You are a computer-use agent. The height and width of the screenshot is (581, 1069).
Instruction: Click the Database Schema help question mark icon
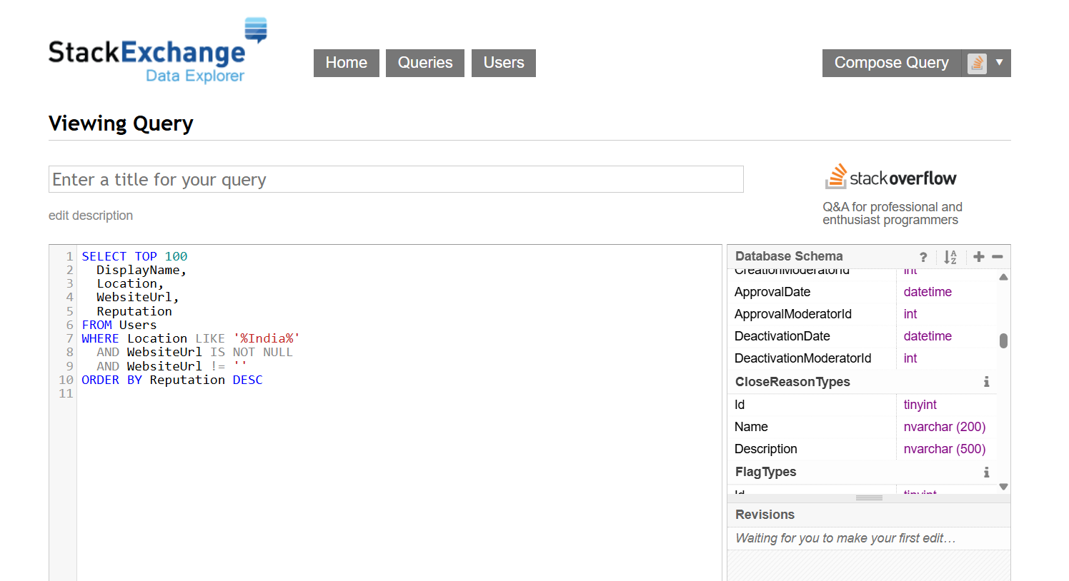tap(923, 257)
